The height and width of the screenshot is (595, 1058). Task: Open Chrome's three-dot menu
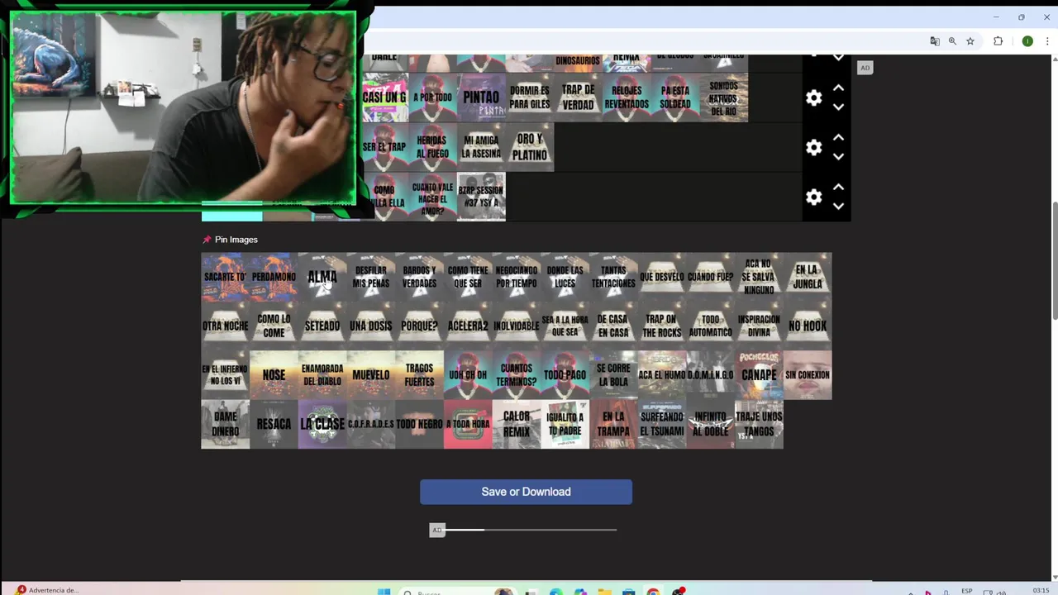[1047, 41]
